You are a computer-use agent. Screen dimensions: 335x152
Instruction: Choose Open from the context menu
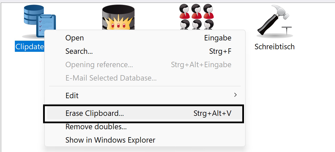[74, 38]
